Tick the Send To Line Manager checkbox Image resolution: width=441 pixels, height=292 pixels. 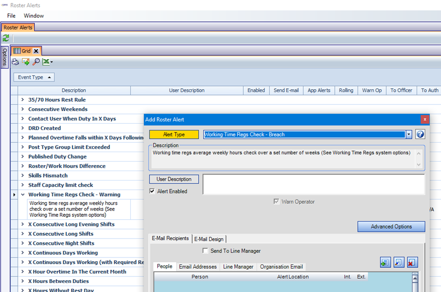pyautogui.click(x=205, y=251)
